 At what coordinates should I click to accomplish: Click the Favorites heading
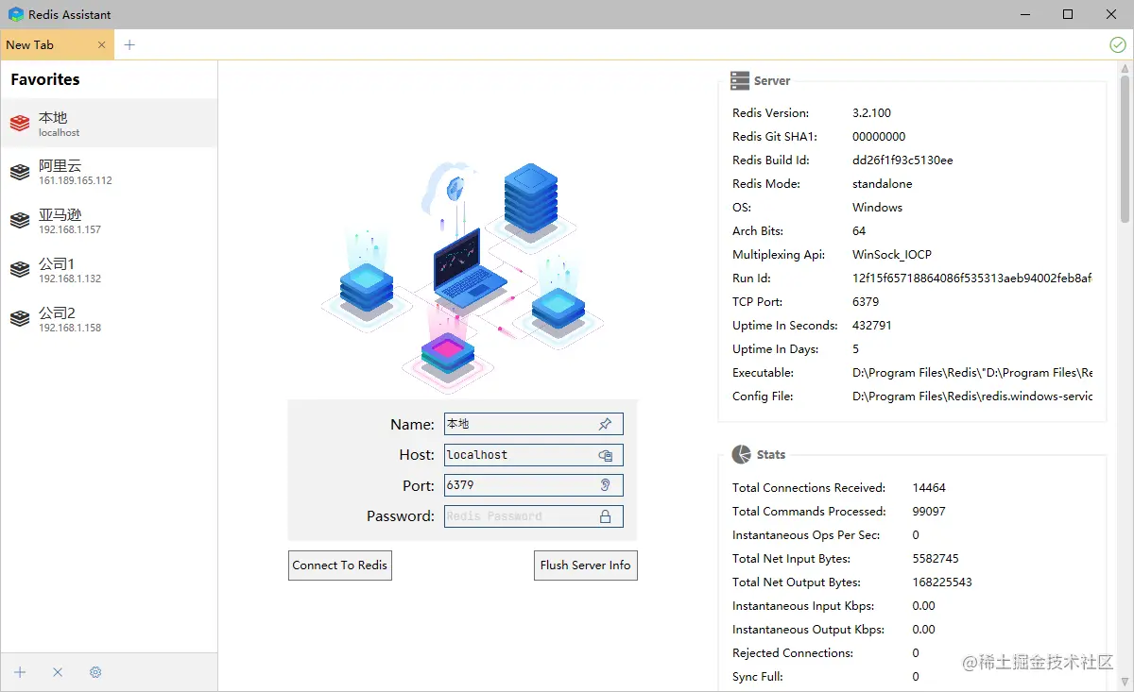45,80
